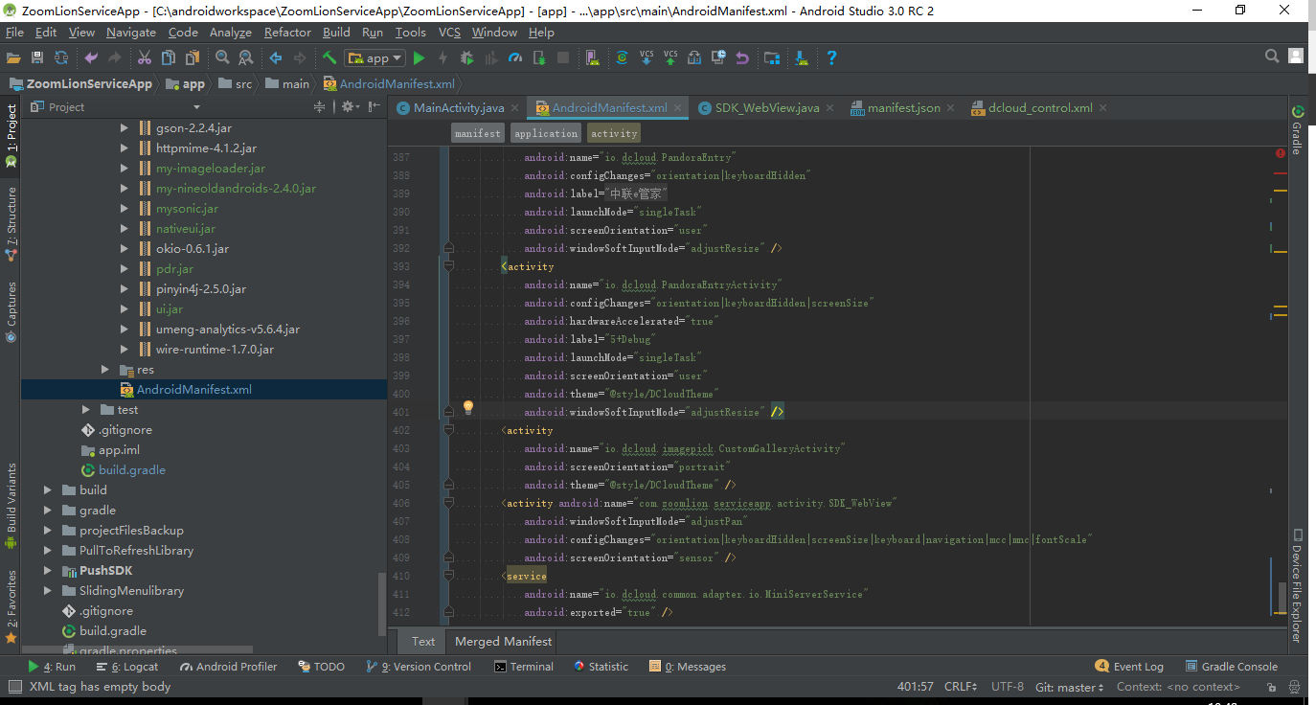Run the app with green play button
This screenshot has height=705, width=1316.
point(419,58)
